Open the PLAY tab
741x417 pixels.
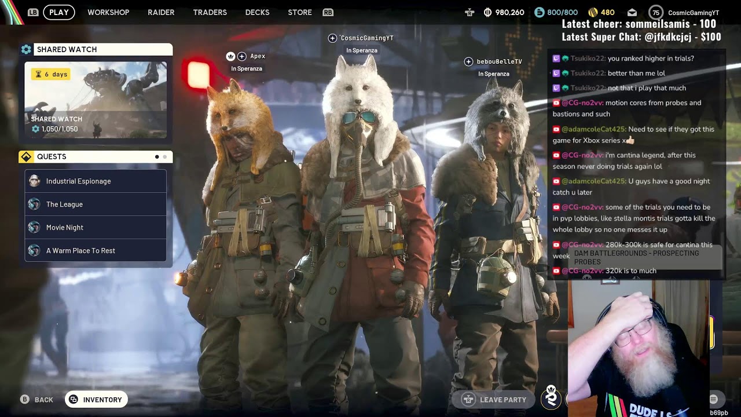coord(59,12)
